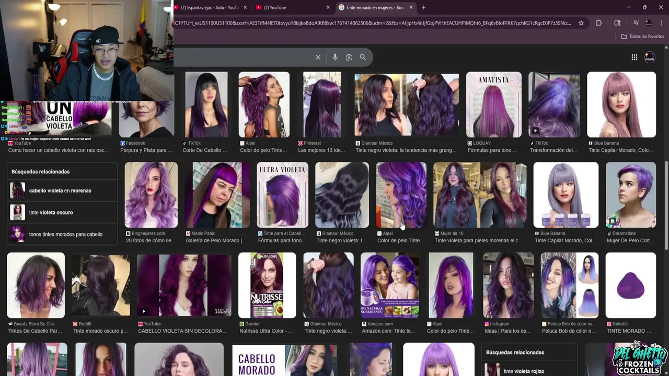Click the address bar URL
The width and height of the screenshot is (669, 376).
click(x=371, y=23)
